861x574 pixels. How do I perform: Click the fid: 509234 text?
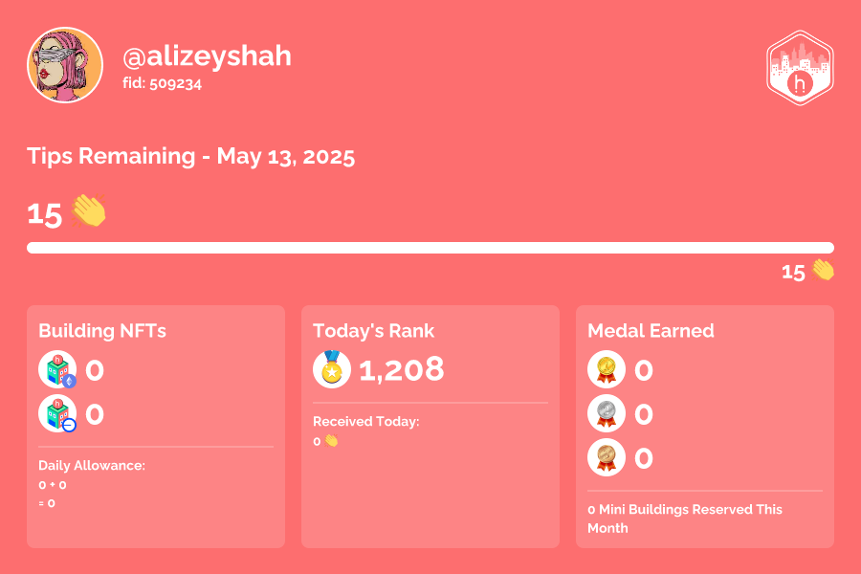click(162, 83)
